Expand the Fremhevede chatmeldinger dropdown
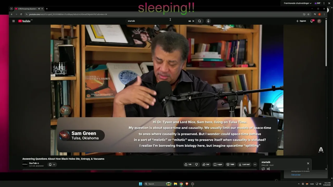This screenshot has width=333, height=187. 298,3
